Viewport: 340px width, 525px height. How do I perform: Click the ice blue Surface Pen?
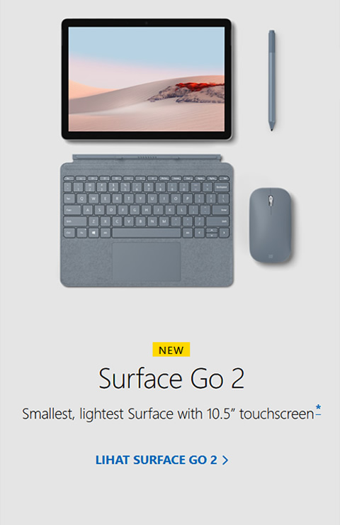pyautogui.click(x=272, y=80)
